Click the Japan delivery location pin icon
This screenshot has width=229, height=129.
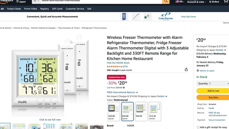17,1
